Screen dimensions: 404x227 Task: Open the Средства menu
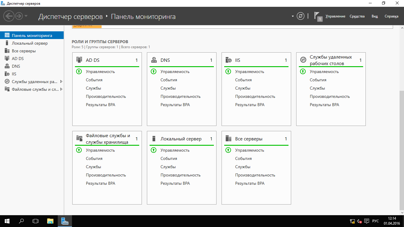357,16
